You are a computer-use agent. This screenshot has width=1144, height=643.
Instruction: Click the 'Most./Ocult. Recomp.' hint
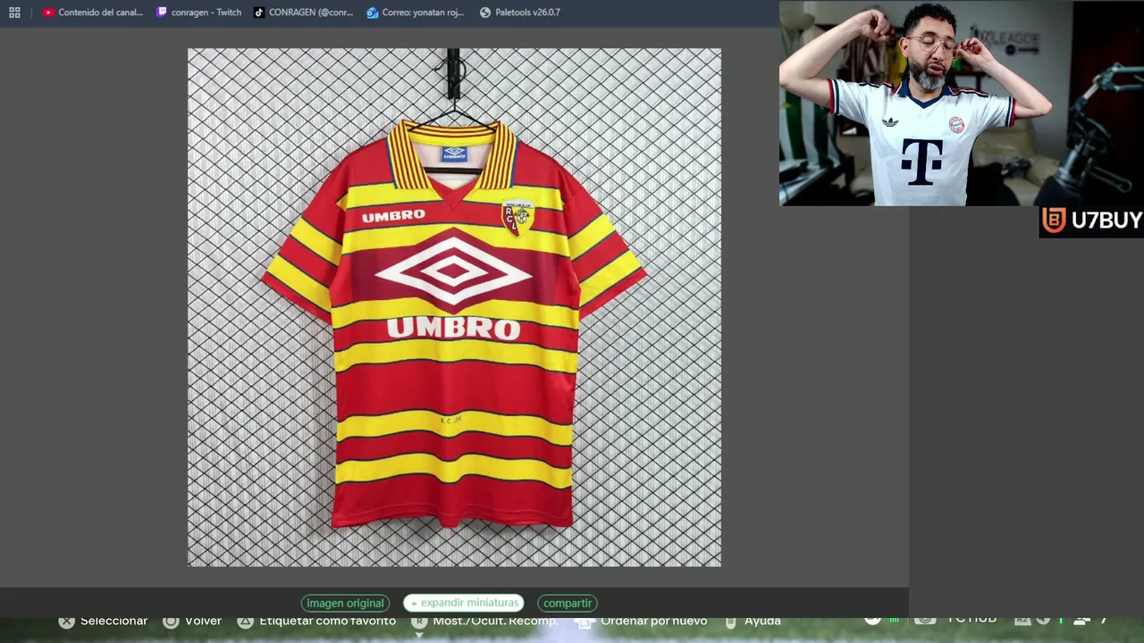[484, 621]
